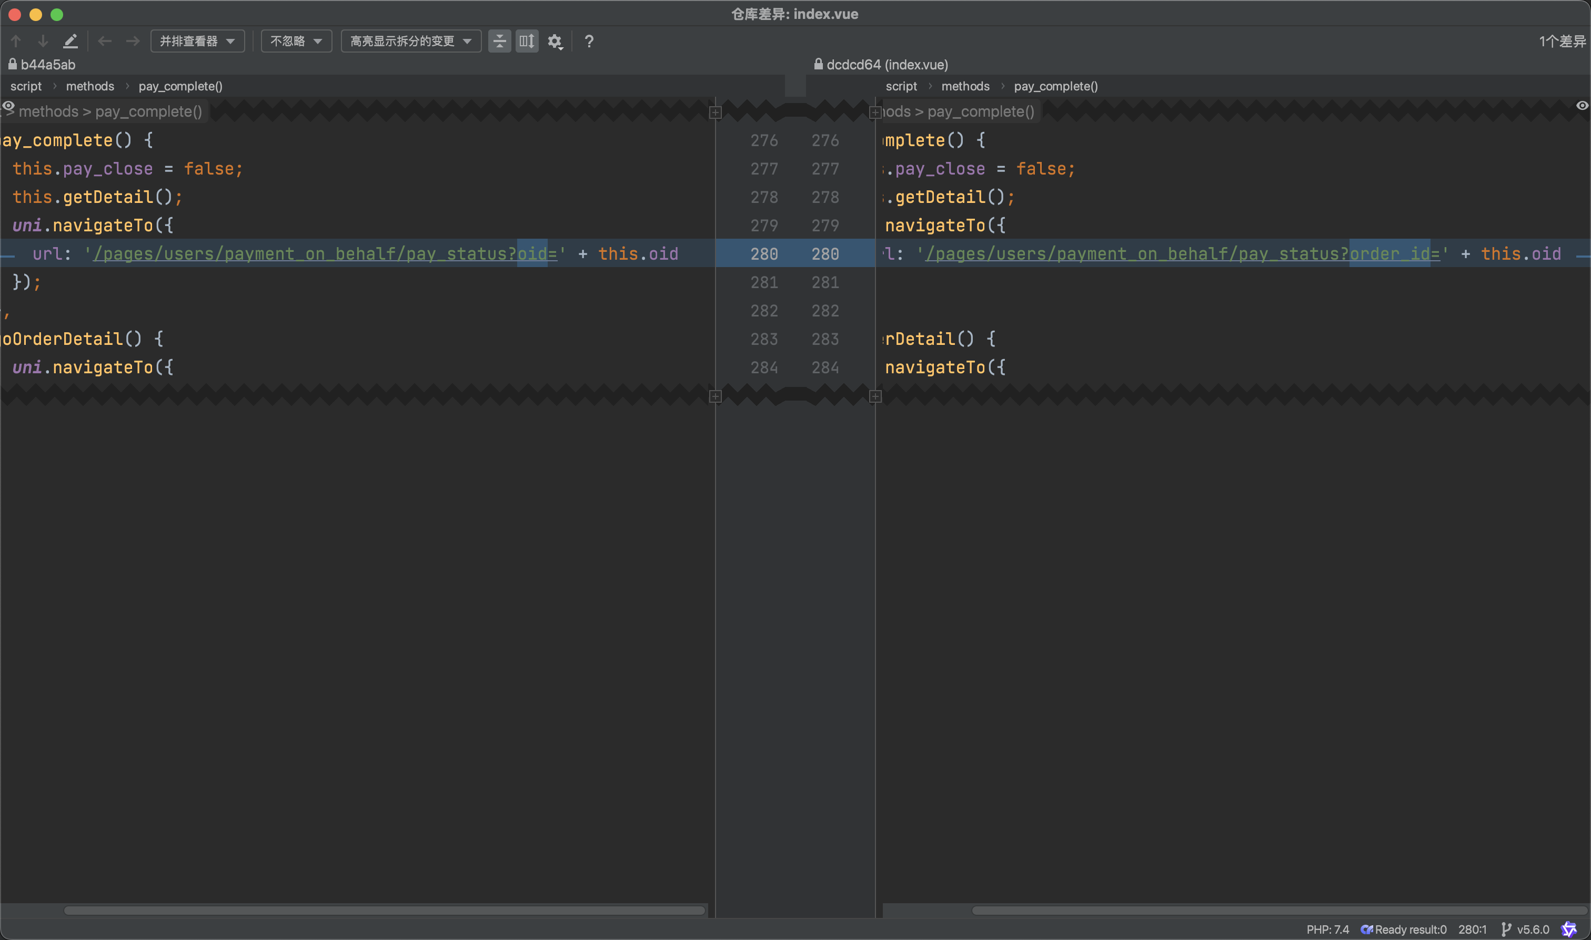The image size is (1591, 940).
Task: Click 'this.oid' on the right pane
Action: [1520, 254]
